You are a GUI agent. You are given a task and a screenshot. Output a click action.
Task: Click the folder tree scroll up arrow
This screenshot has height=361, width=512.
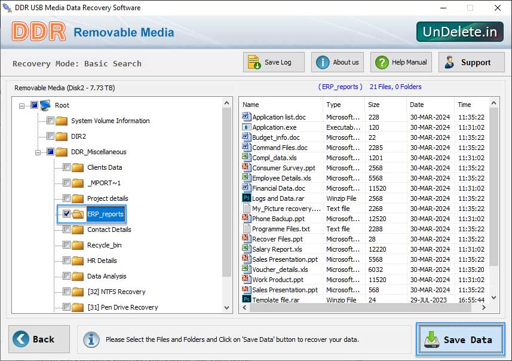(x=226, y=103)
